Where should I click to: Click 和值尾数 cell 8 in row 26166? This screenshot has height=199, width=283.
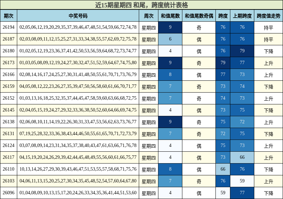pyautogui.click(x=170, y=75)
